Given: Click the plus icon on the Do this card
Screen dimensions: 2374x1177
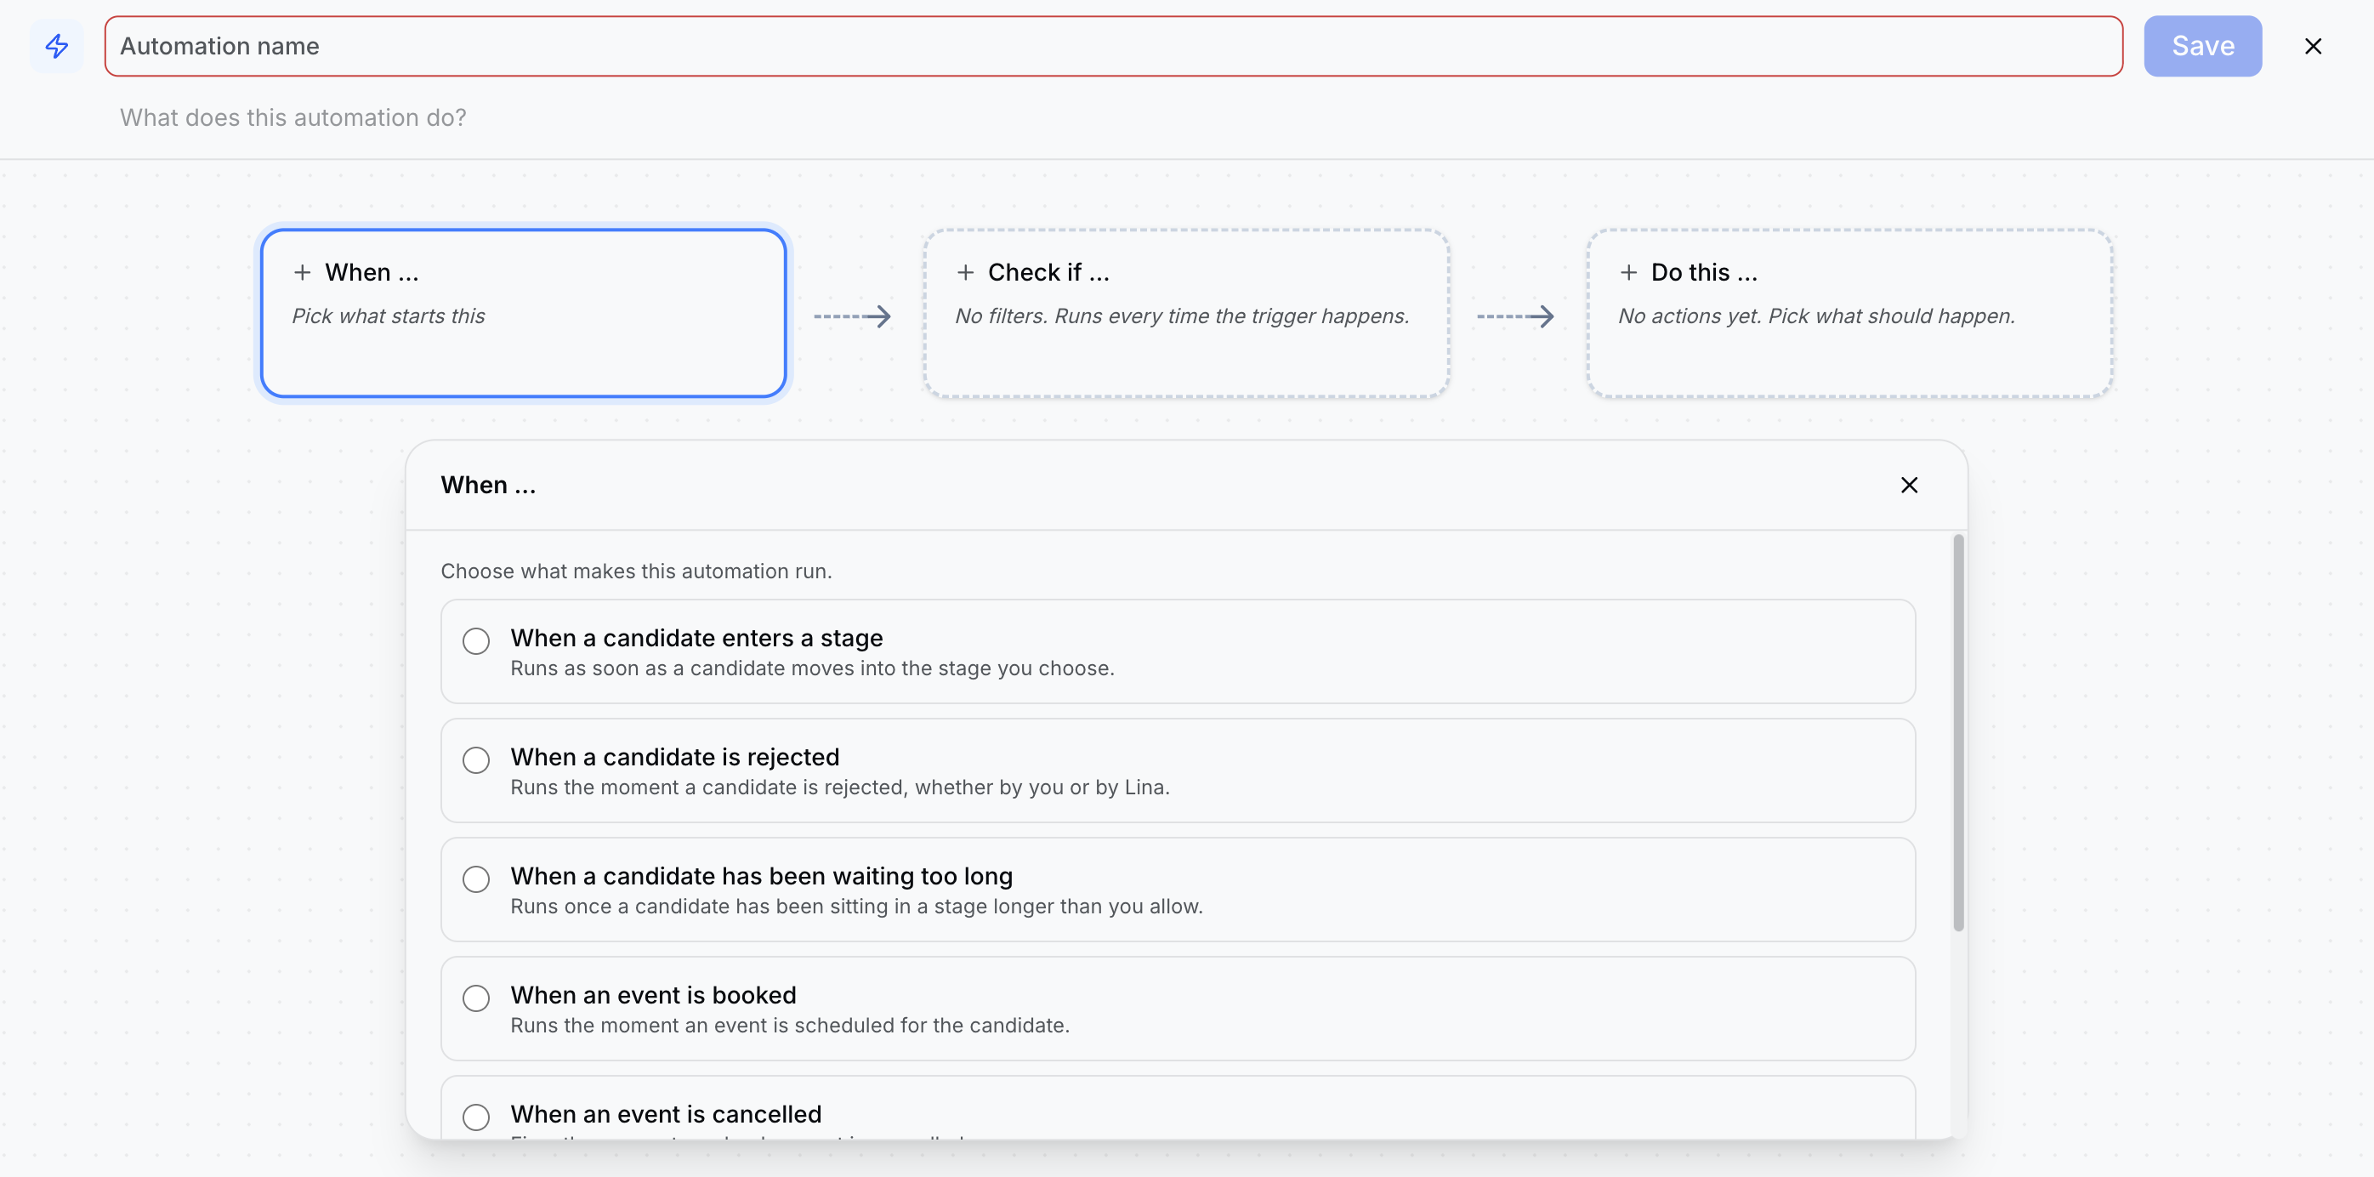Looking at the screenshot, I should (x=1628, y=272).
